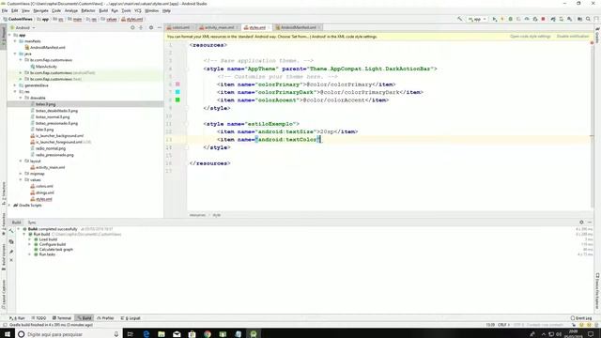This screenshot has width=601, height=338.
Task: Collapse the Run build node
Action: pos(24,234)
